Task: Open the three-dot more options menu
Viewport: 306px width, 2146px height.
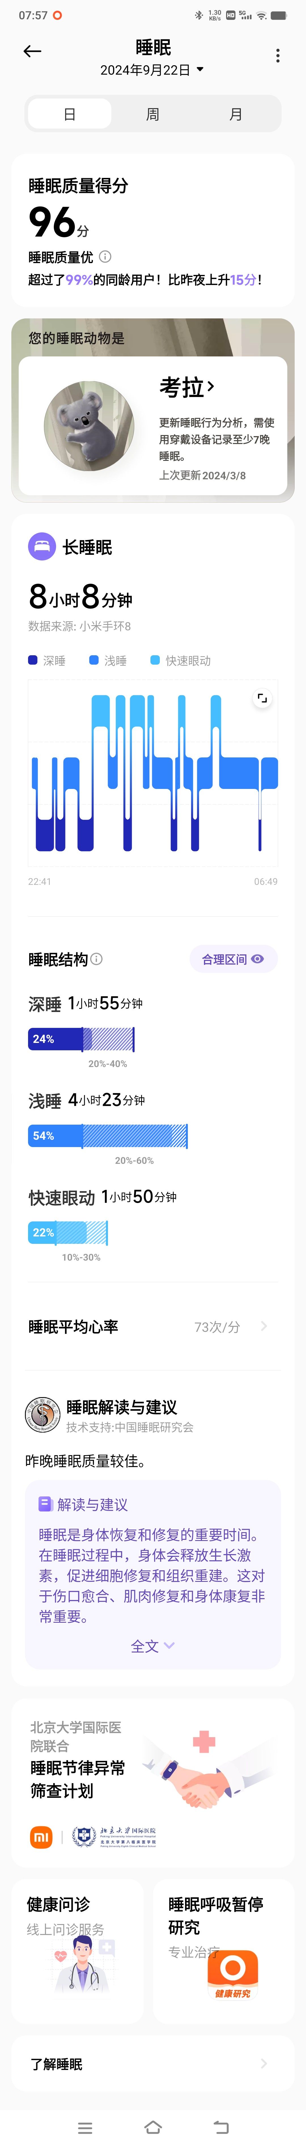Action: click(278, 55)
